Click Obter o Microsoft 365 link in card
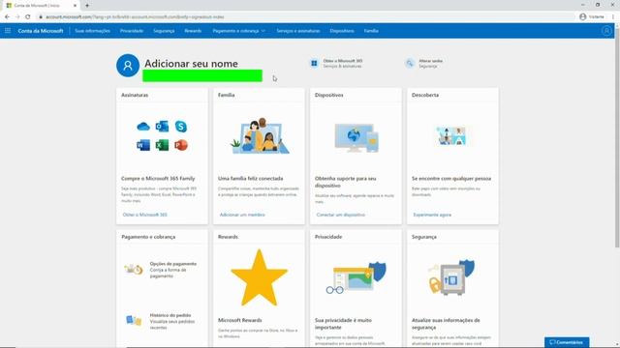Image resolution: width=620 pixels, height=348 pixels. coord(144,215)
